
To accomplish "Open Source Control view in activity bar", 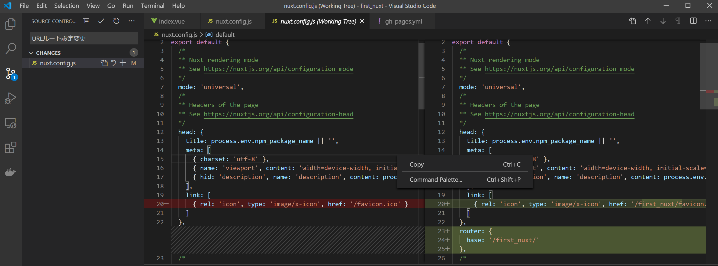I will [x=11, y=74].
